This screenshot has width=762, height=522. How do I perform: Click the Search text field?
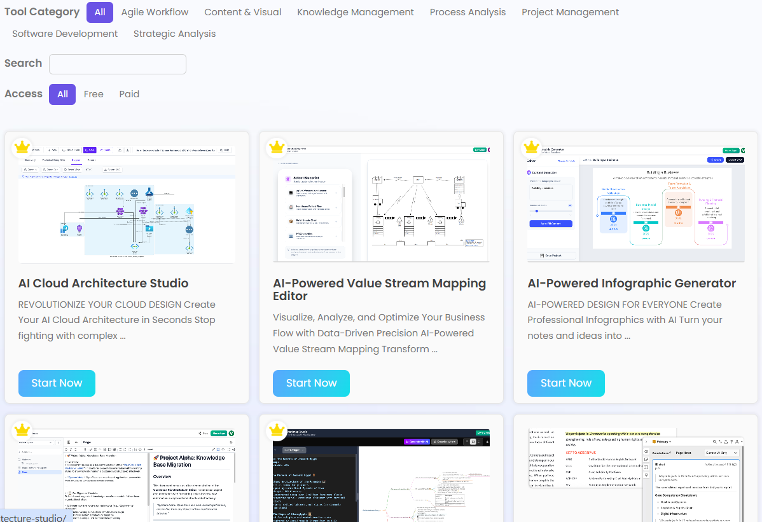(x=118, y=64)
